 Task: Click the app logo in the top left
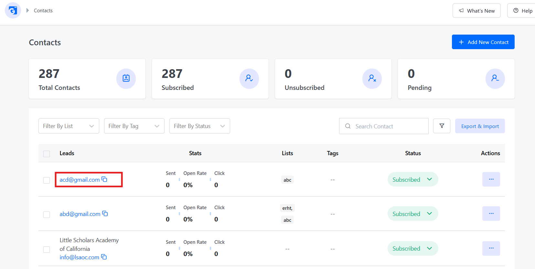[13, 10]
